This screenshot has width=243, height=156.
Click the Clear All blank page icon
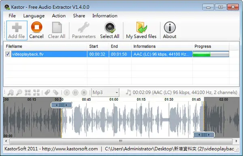point(57,27)
